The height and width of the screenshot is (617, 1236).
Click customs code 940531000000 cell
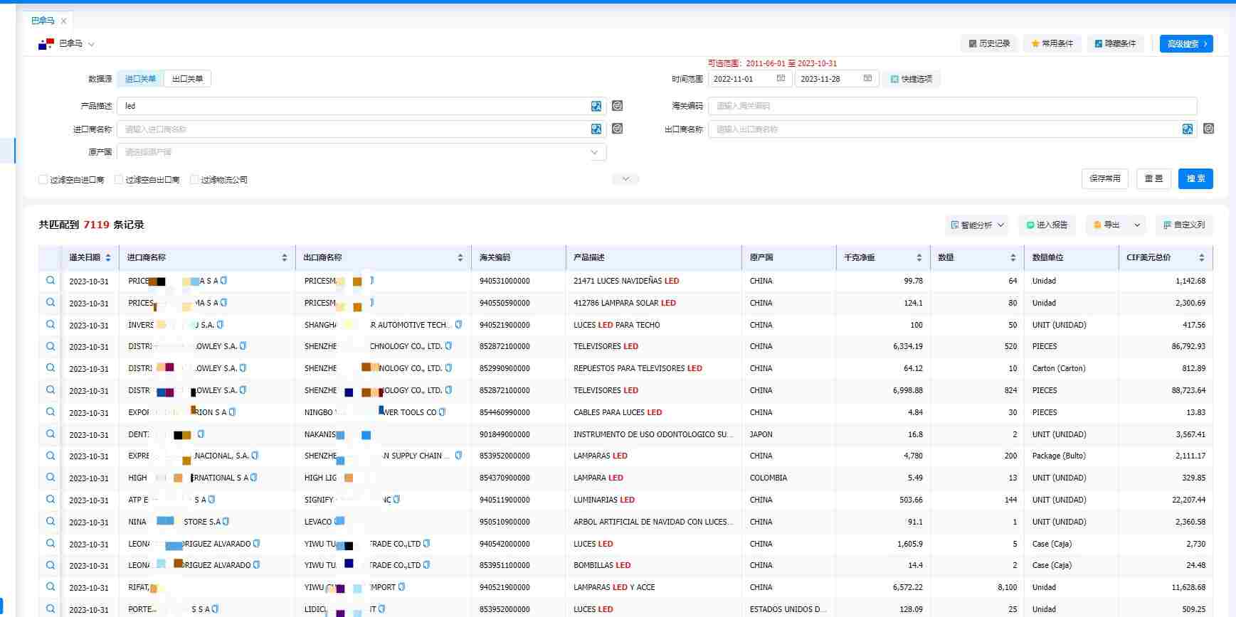505,281
